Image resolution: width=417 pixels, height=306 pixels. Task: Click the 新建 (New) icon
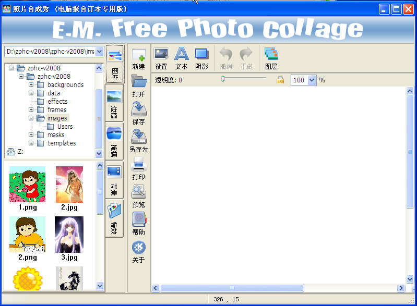tap(138, 55)
